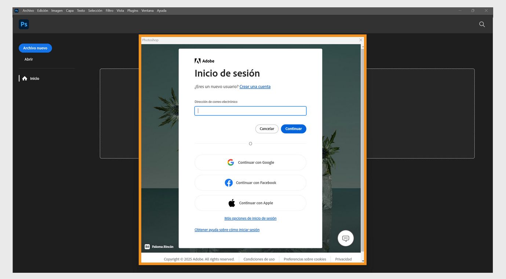Open the Archivo menu
The width and height of the screenshot is (506, 279).
tap(28, 11)
